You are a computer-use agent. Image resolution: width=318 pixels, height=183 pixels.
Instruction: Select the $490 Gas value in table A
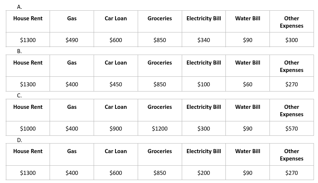tap(72, 40)
